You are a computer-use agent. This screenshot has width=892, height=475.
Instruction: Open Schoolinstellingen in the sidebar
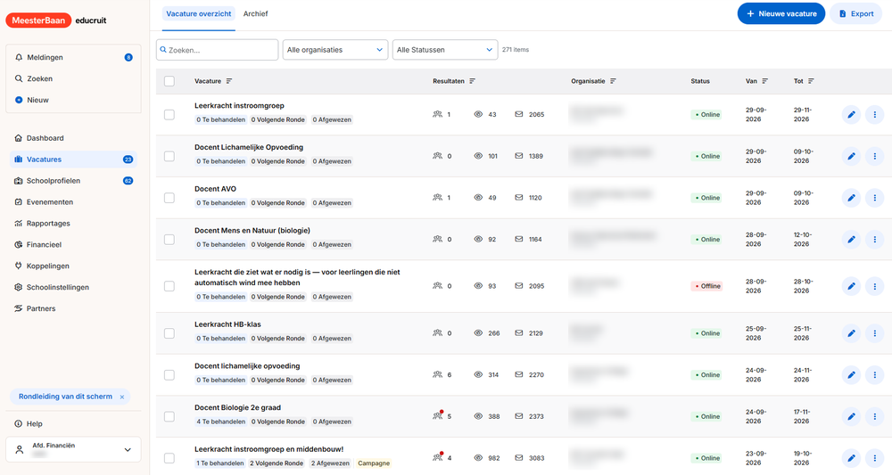(73, 288)
